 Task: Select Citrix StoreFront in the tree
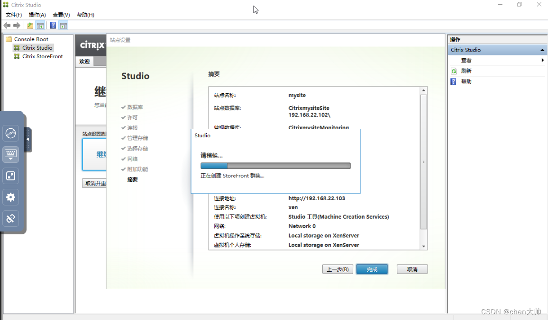tap(42, 56)
